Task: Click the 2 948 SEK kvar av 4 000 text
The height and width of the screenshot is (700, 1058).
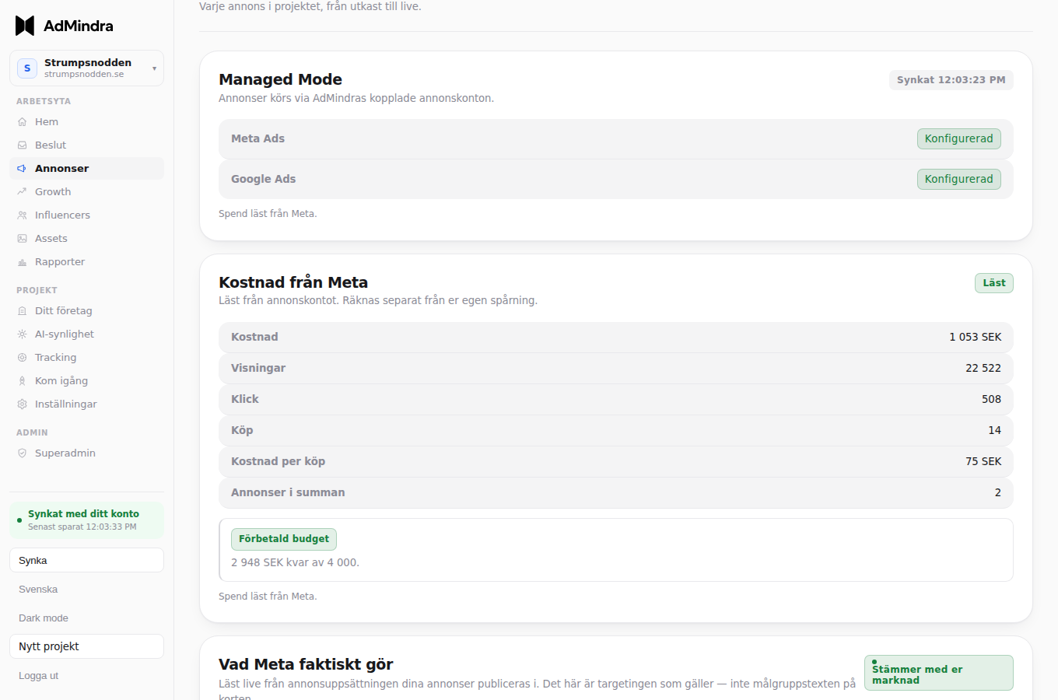Action: (295, 562)
